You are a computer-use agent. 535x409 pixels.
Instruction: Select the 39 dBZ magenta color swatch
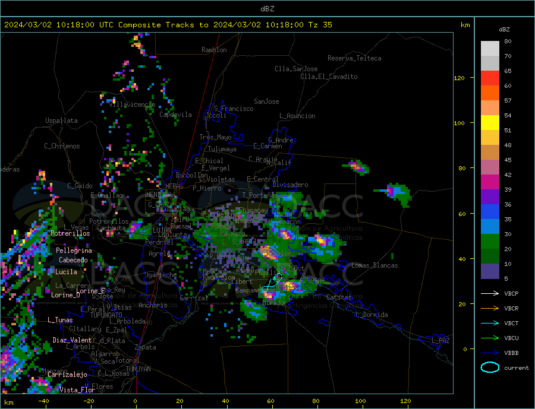click(x=490, y=182)
